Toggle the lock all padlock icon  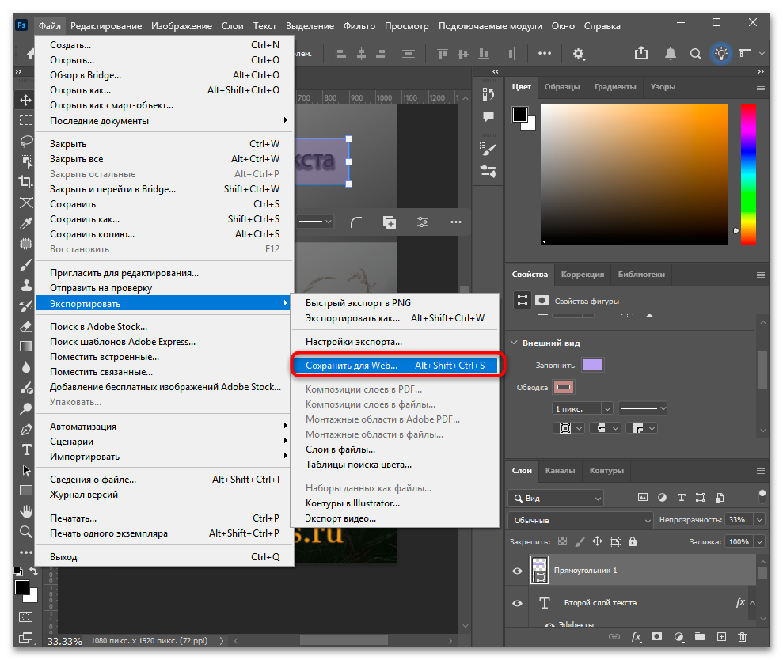tap(633, 541)
